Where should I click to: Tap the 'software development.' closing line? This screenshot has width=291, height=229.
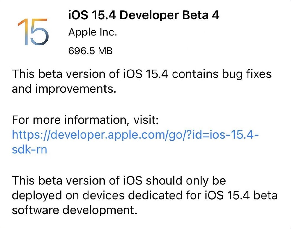75,210
